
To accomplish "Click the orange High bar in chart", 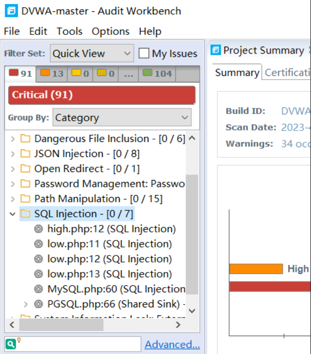I will click(x=256, y=269).
